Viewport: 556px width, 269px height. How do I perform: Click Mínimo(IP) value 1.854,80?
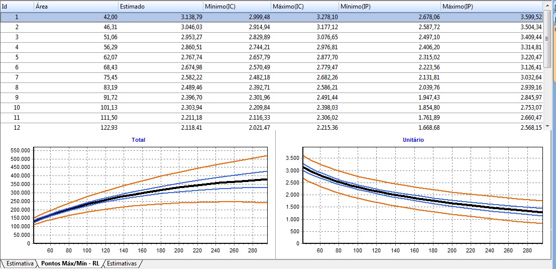click(429, 108)
